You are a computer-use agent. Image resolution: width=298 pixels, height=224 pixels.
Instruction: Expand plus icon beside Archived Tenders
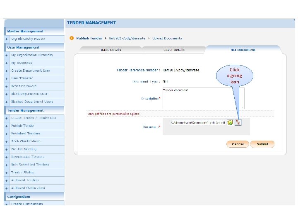pyautogui.click(x=7, y=180)
